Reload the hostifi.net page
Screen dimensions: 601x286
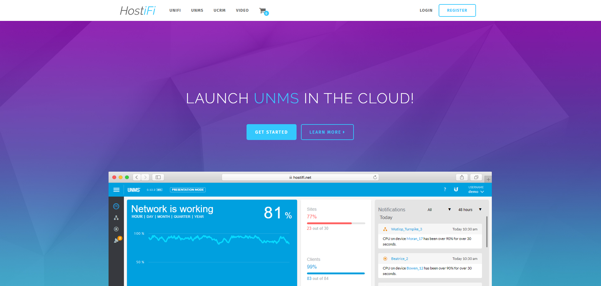[375, 177]
